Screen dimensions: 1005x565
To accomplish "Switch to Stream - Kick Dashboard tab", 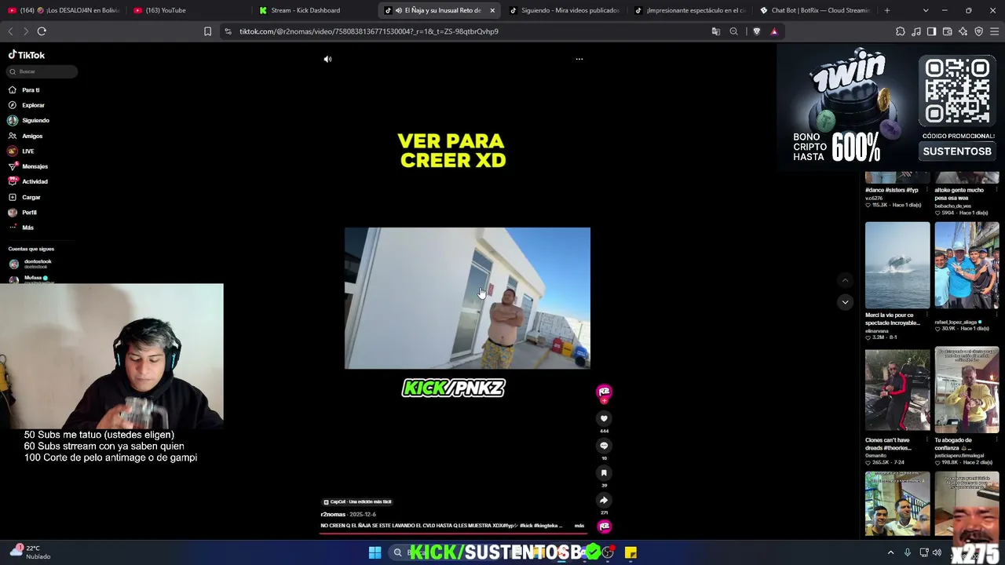I will [315, 10].
